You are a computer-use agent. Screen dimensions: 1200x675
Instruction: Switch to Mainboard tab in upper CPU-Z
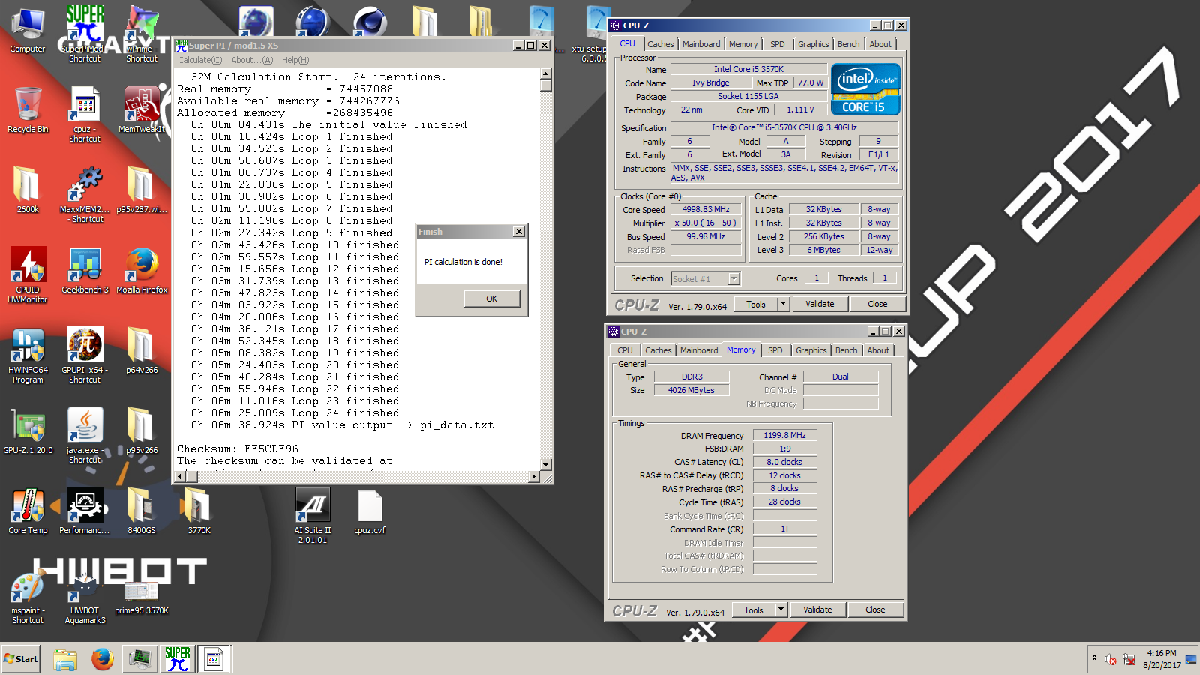pyautogui.click(x=701, y=44)
